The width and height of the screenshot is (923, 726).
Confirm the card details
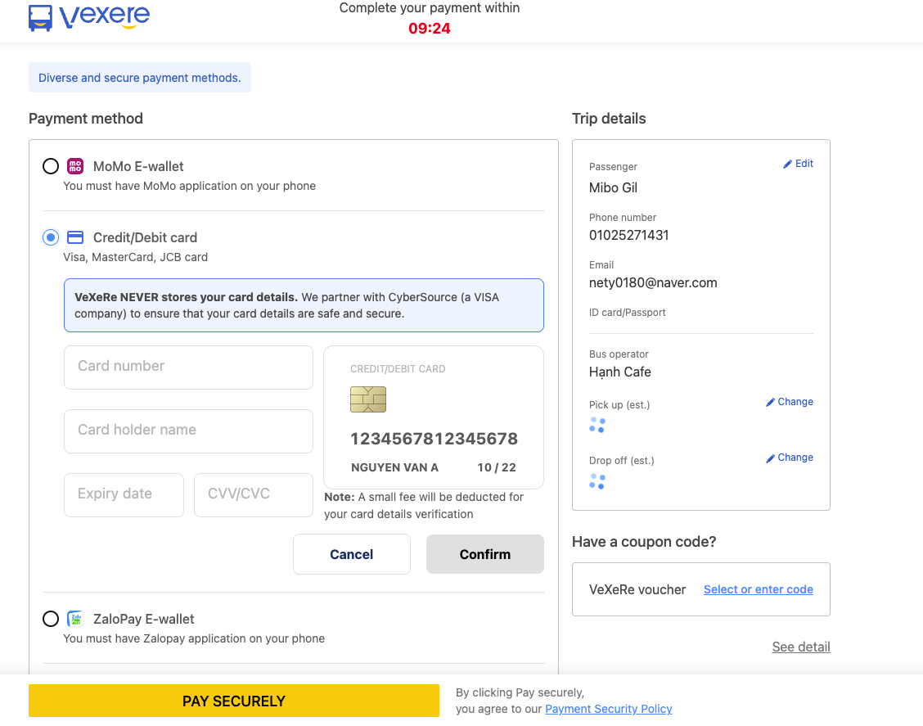tap(485, 554)
